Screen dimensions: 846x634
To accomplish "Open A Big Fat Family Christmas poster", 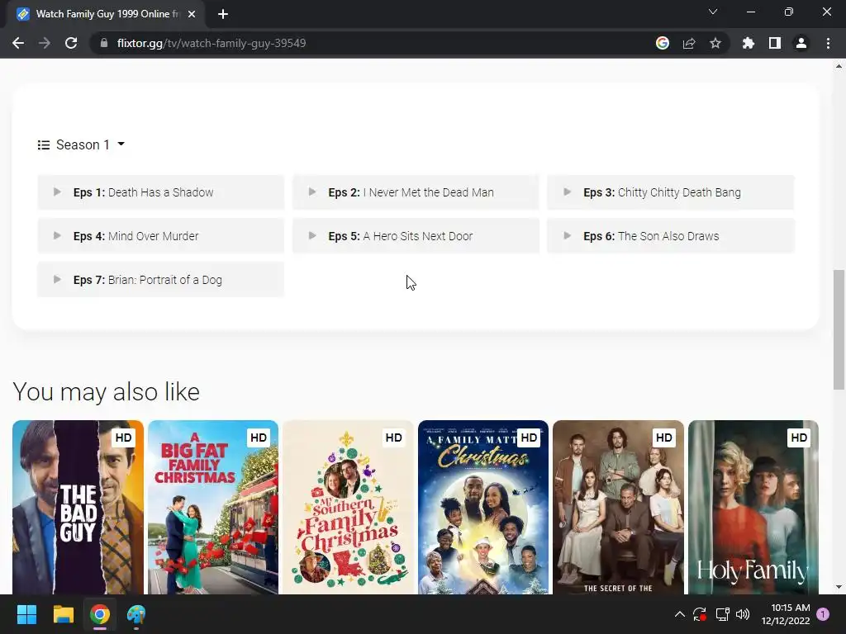I will tap(213, 508).
